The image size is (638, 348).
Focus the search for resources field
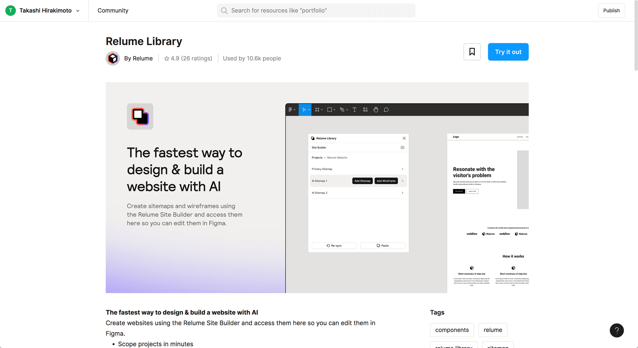[316, 11]
